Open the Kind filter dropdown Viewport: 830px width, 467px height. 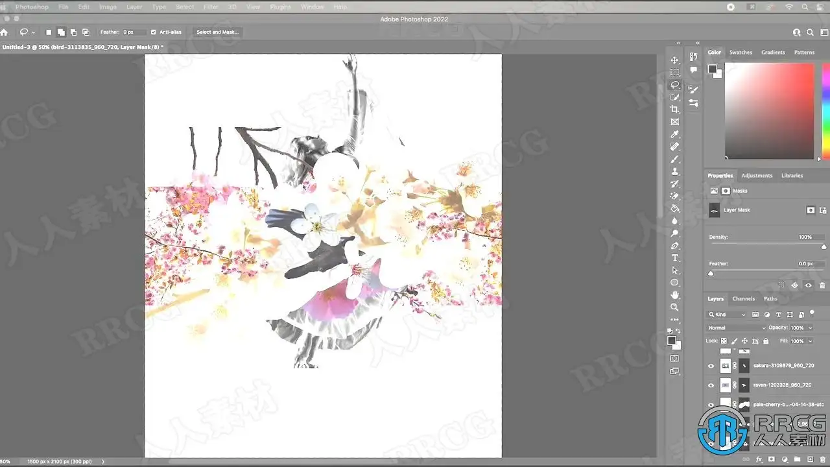point(727,315)
